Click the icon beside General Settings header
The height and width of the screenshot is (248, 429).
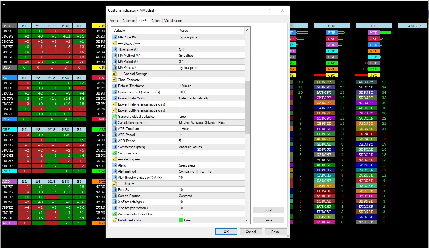[x=114, y=74]
